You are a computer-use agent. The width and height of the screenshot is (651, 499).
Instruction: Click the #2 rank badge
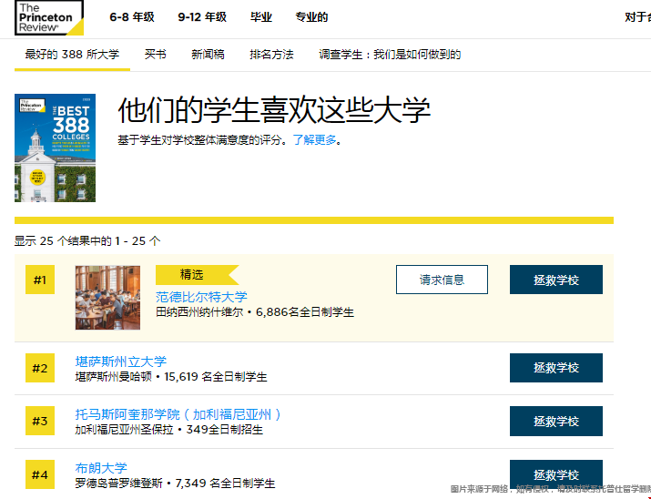point(40,368)
